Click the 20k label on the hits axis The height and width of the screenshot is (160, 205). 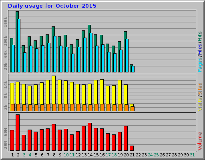[x=5, y=66]
